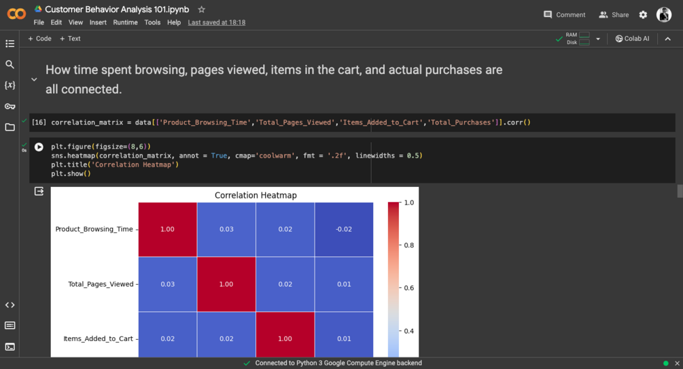Collapse the section heading about browsing time
The width and height of the screenshot is (683, 369).
pyautogui.click(x=34, y=80)
